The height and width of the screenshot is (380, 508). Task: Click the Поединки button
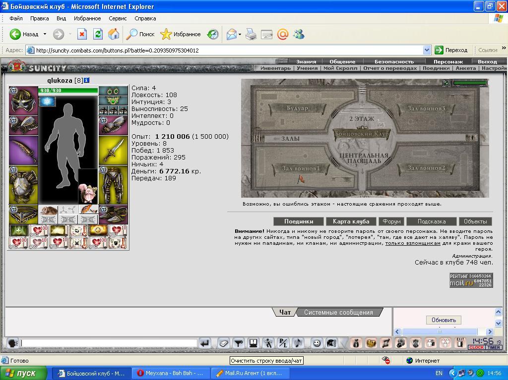(299, 221)
